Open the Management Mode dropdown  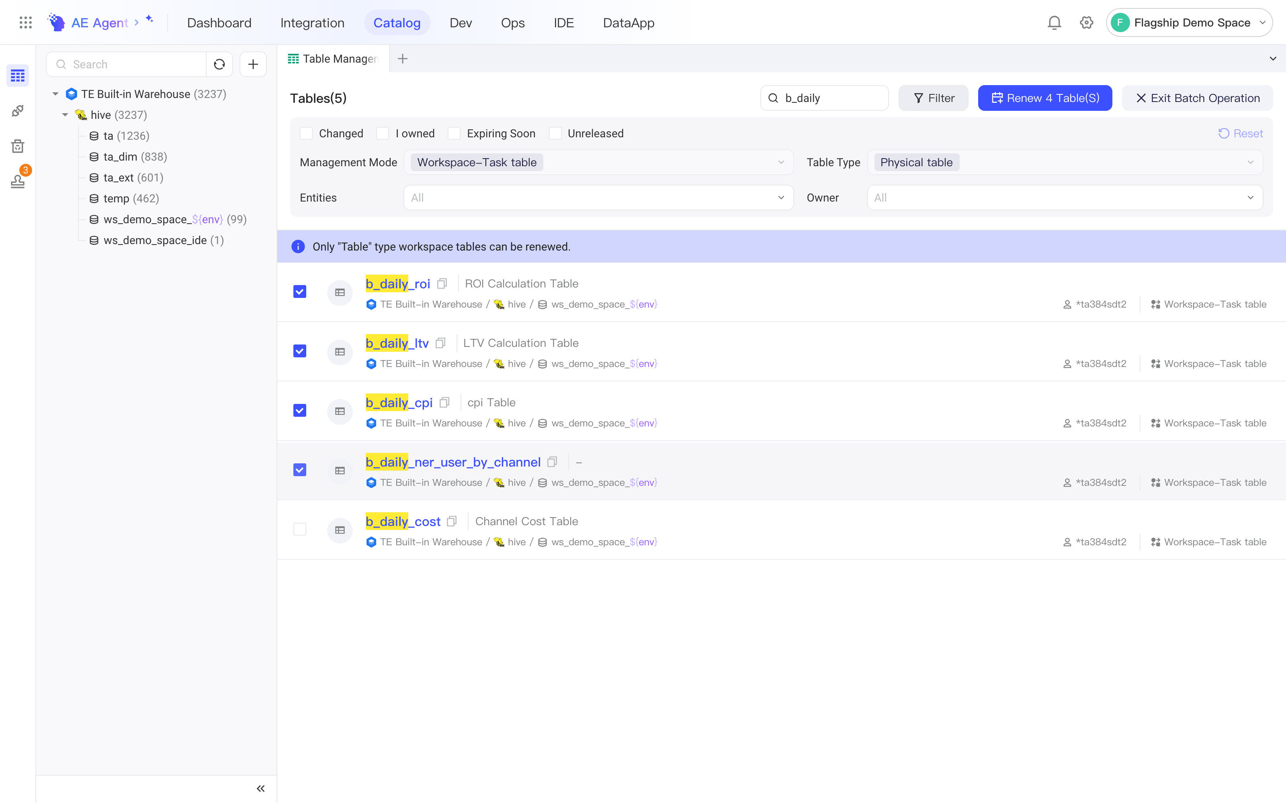click(x=598, y=163)
